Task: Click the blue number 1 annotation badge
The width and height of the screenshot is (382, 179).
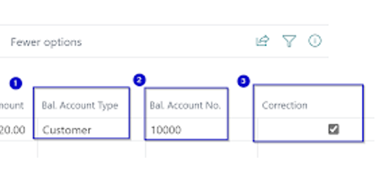Action: coord(15,83)
